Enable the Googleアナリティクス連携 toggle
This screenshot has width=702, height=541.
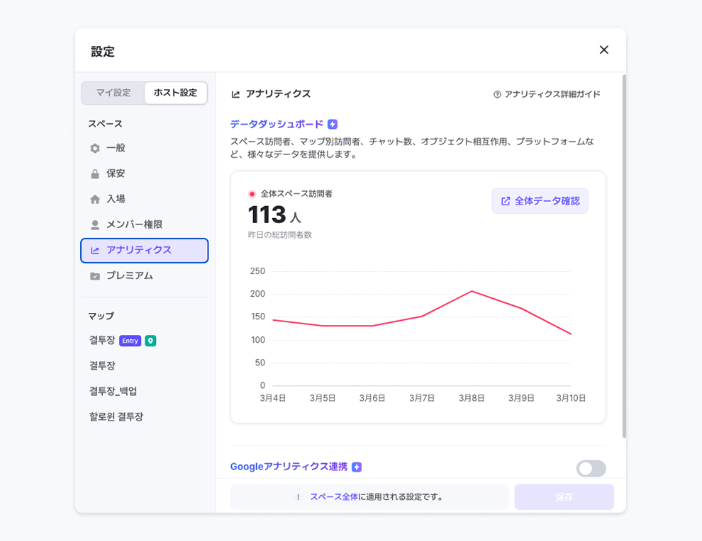pyautogui.click(x=591, y=469)
